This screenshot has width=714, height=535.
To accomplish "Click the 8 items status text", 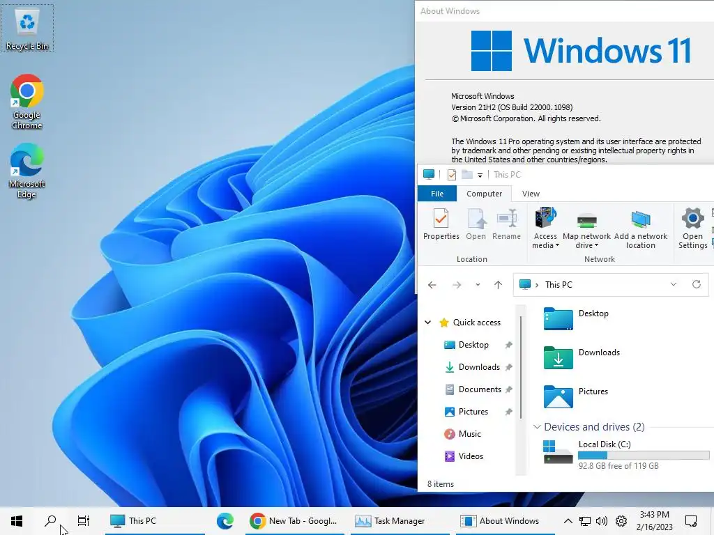I will 441,484.
